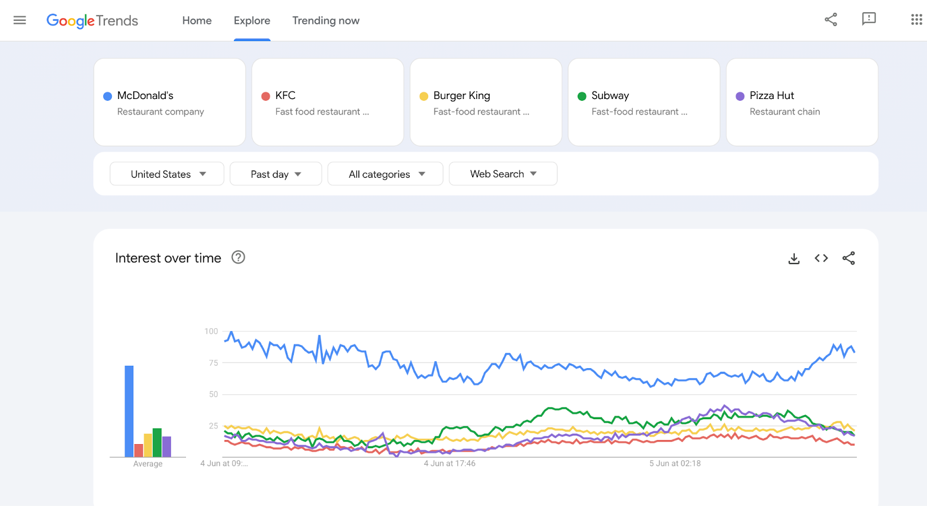The height and width of the screenshot is (506, 927).
Task: Open the send feedback icon
Action: click(868, 20)
